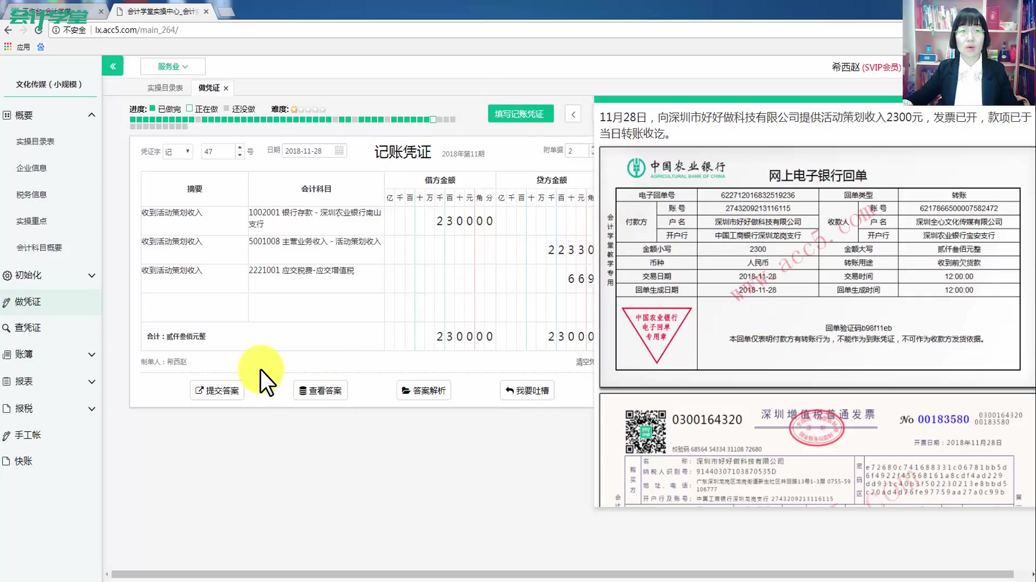This screenshot has width=1036, height=582.
Task: Click the 概要 overview icon in sidebar
Action: click(x=6, y=115)
